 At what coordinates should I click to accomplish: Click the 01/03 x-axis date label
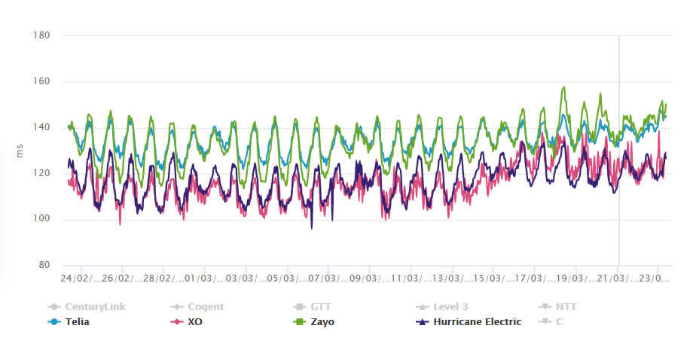coord(205,278)
